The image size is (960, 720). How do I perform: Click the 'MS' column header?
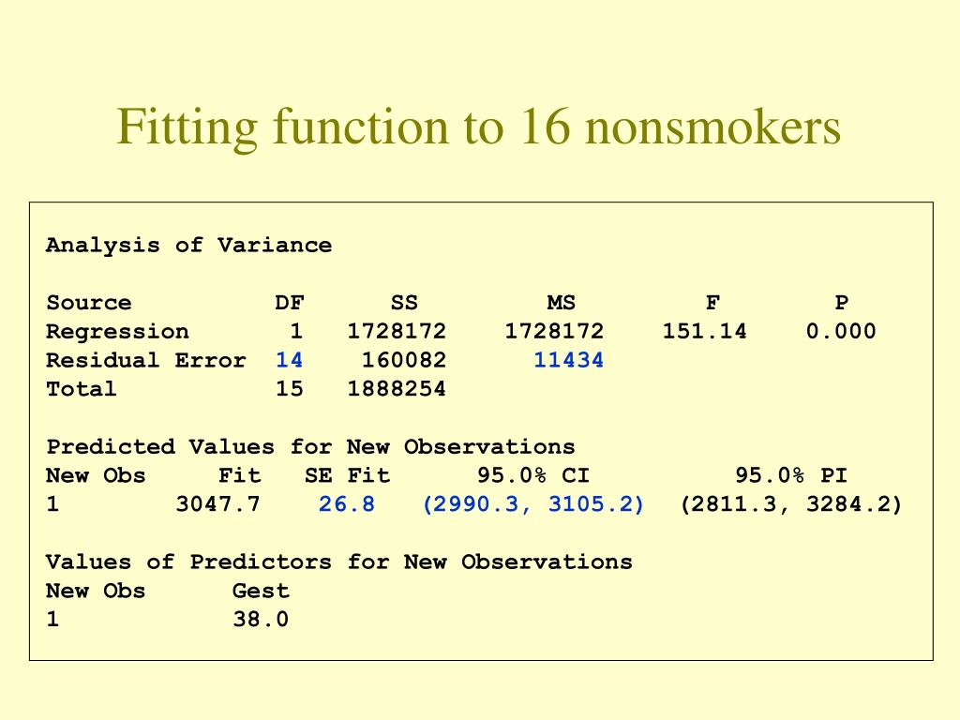tap(562, 303)
